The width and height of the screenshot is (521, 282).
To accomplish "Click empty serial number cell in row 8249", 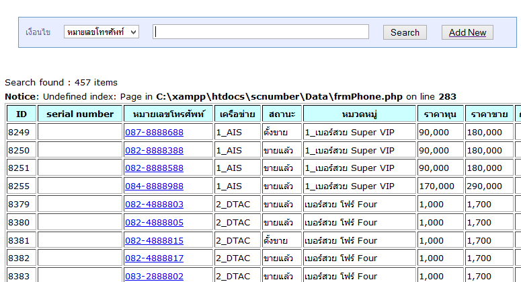I will pyautogui.click(x=80, y=133).
